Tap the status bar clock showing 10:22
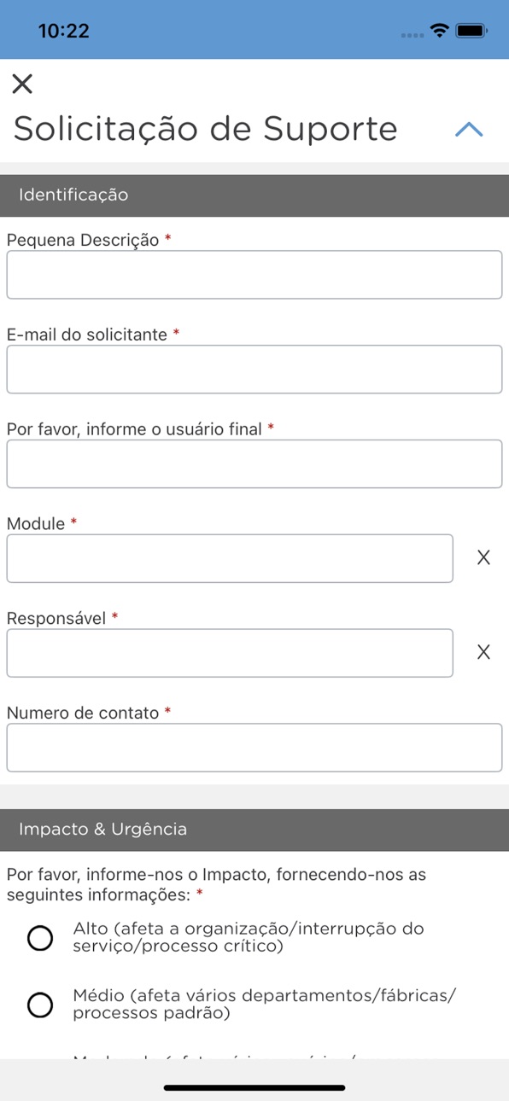The height and width of the screenshot is (1101, 509). [x=64, y=31]
